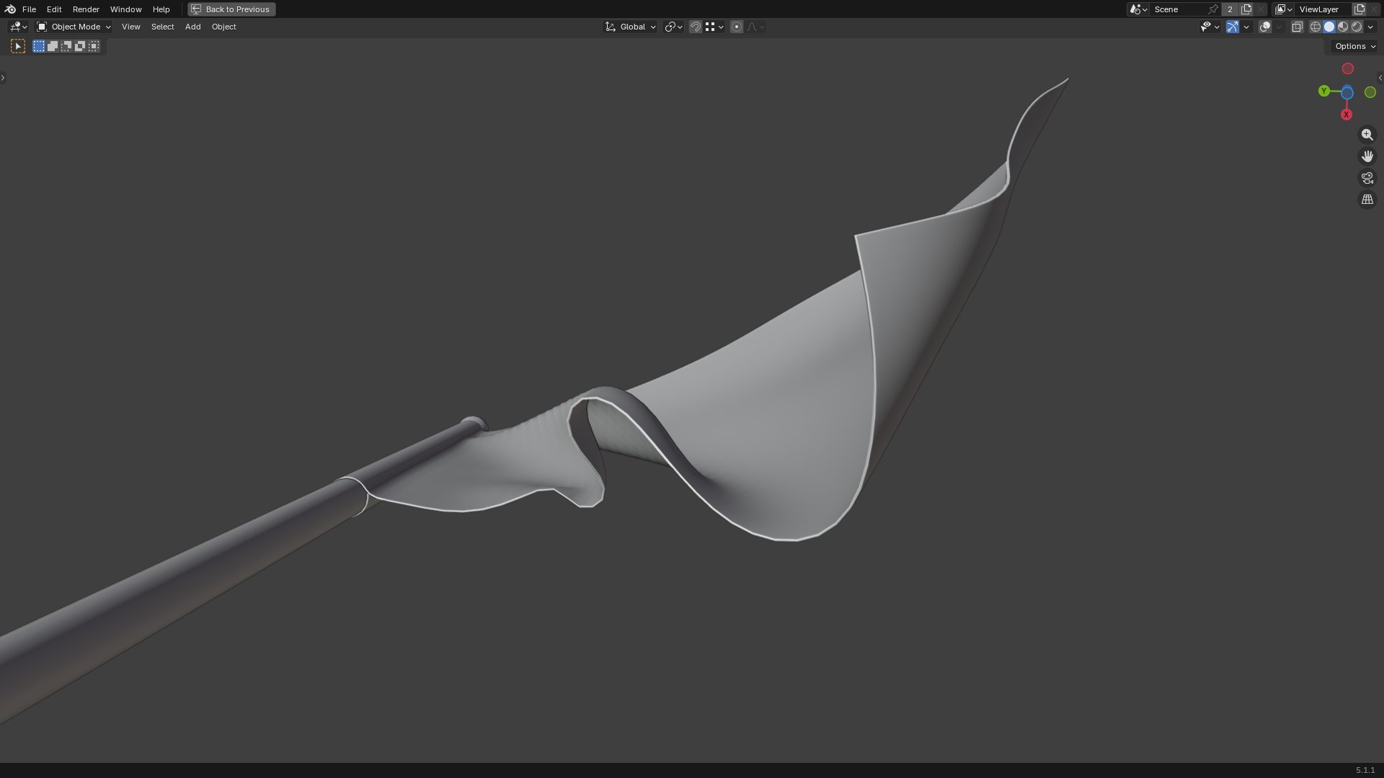Image resolution: width=1384 pixels, height=778 pixels.
Task: Toggle the camera view icon
Action: (1367, 178)
